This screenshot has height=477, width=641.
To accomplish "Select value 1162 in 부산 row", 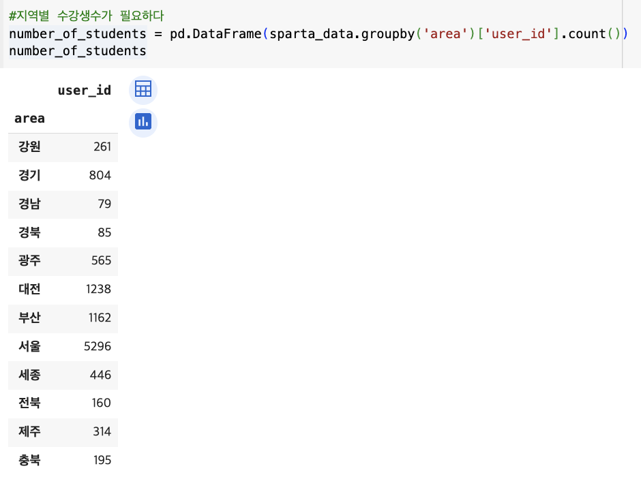I will [100, 318].
